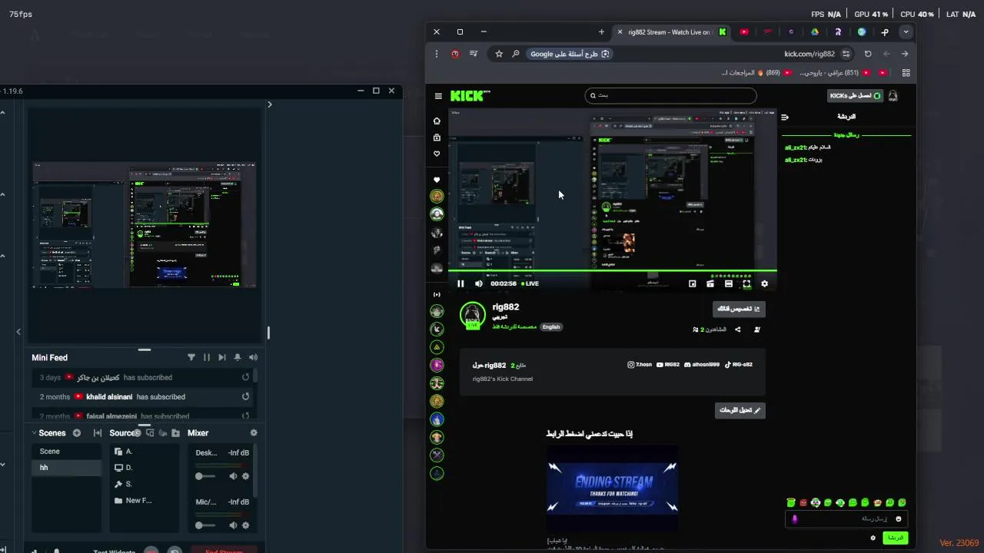Click the customize channel button

coord(739,309)
